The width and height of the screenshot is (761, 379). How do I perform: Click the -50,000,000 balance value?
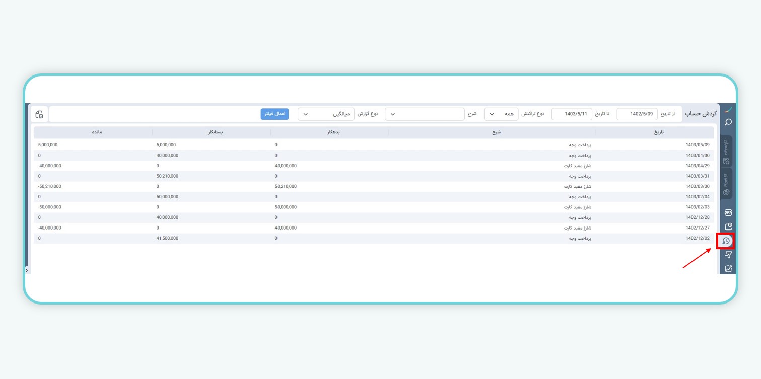pyautogui.click(x=49, y=207)
